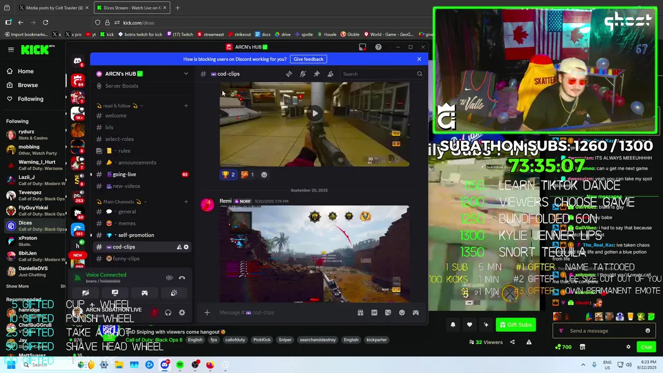Image resolution: width=663 pixels, height=373 pixels.
Task: Share your screen from voice panel
Action: coord(115,293)
